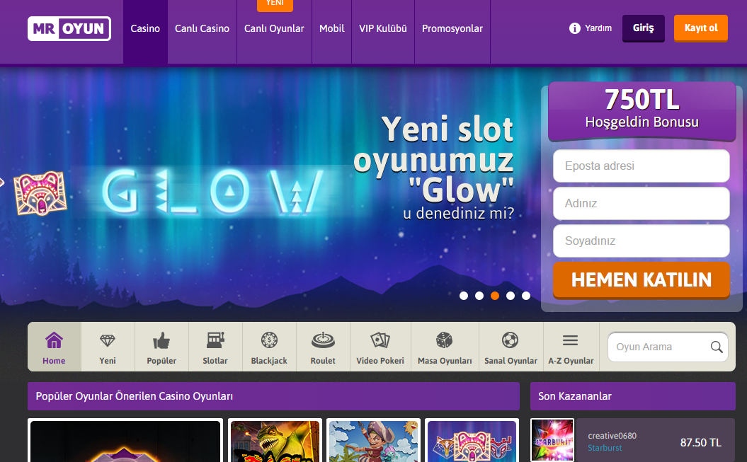This screenshot has height=462, width=747.
Task: Click the HEMEN KATILIN button
Action: click(641, 279)
